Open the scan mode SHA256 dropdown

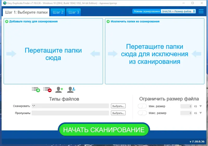[178, 11]
